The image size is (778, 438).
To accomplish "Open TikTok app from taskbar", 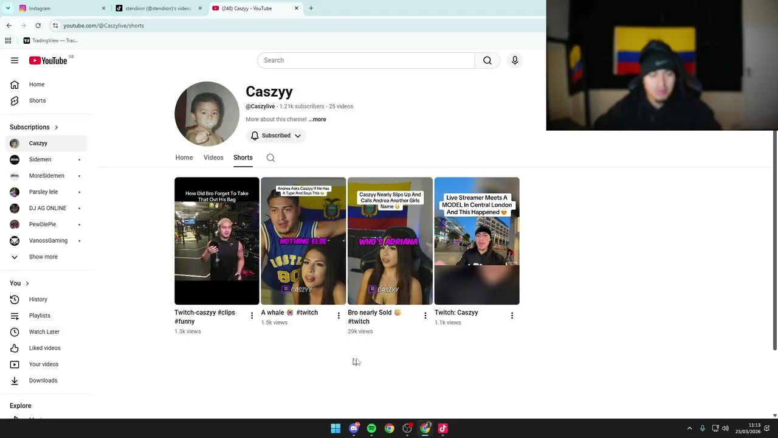I will (x=442, y=428).
